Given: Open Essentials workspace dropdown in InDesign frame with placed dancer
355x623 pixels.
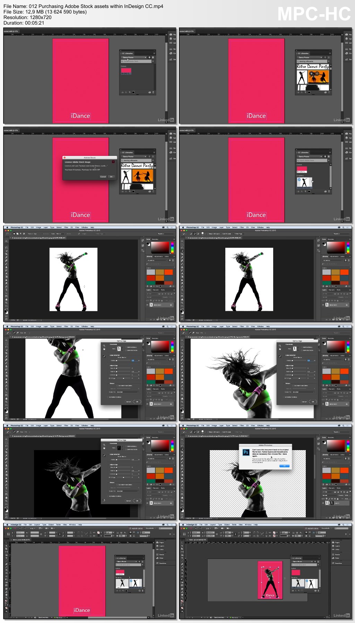Looking at the screenshot, I should [327, 528].
